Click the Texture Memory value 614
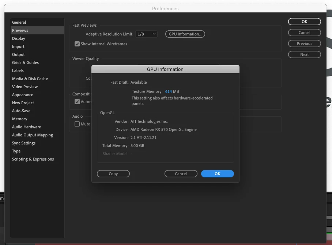The image size is (332, 245). [169, 91]
